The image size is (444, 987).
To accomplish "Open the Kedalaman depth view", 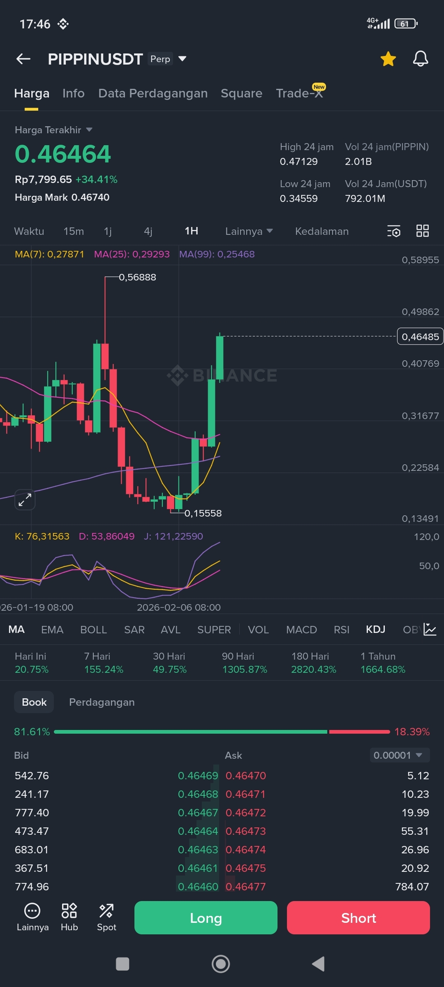I will (322, 231).
